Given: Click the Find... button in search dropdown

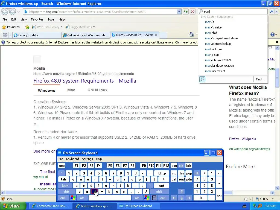Looking at the screenshot, I should tap(260, 79).
